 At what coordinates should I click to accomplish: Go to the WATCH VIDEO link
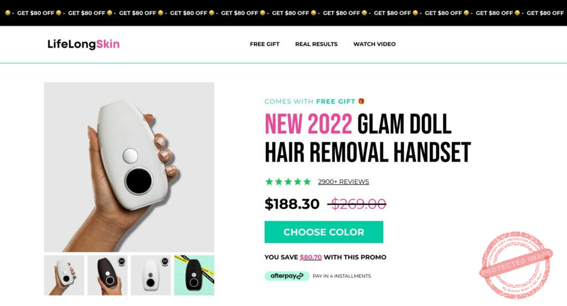point(374,44)
